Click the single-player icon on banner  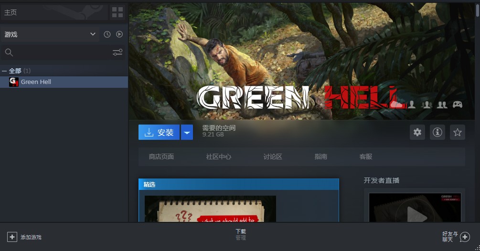412,105
